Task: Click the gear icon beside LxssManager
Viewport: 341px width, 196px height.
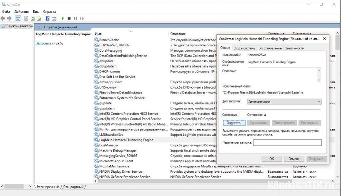Action: point(96,145)
